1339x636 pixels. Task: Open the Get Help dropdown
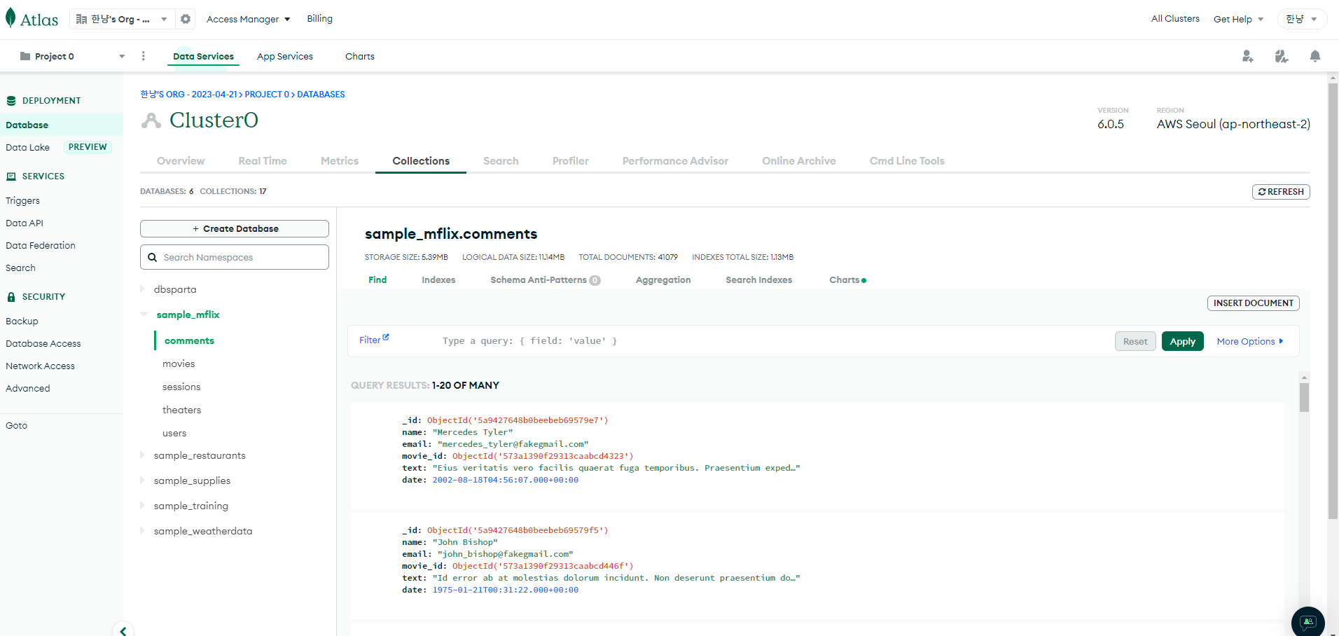point(1239,19)
